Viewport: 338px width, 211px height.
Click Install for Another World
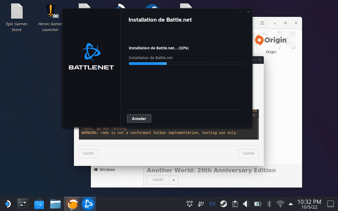click(x=158, y=180)
